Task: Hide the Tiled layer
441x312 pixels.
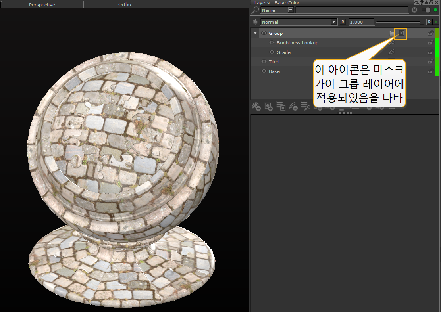Action: (264, 62)
